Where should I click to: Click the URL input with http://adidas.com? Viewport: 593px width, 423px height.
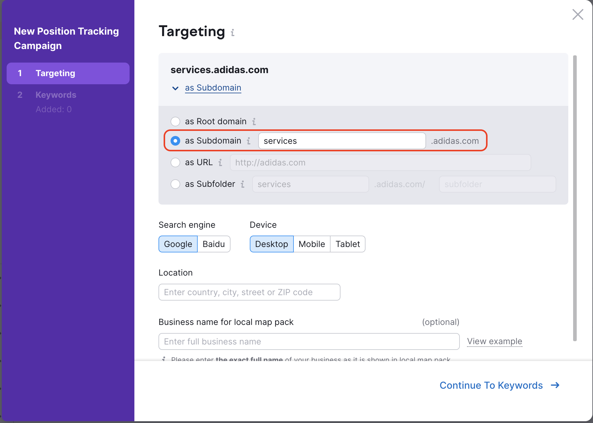(x=380, y=162)
